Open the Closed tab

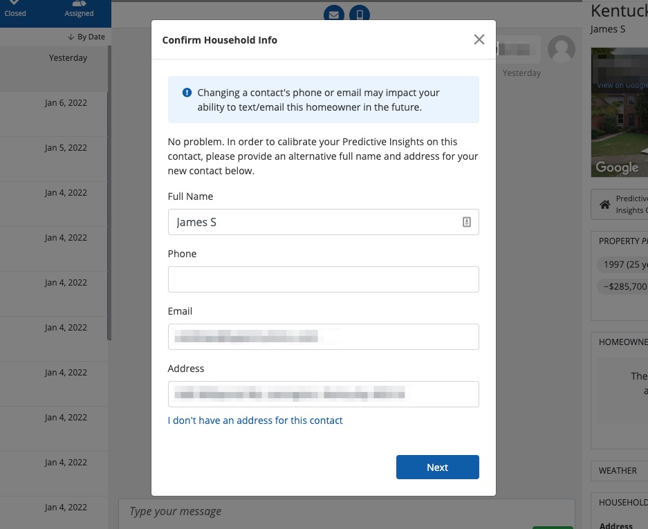click(x=15, y=9)
